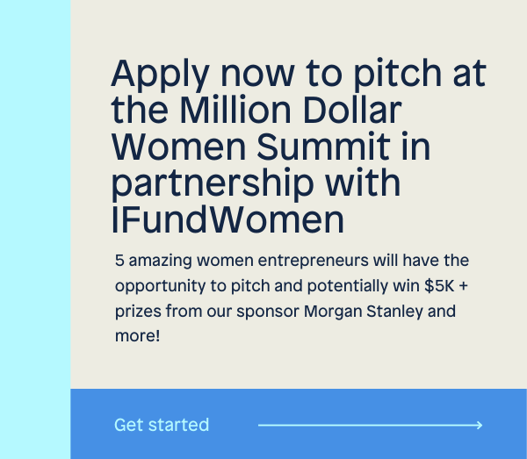Click '5 amazing women' in paragraph

[x=184, y=261]
